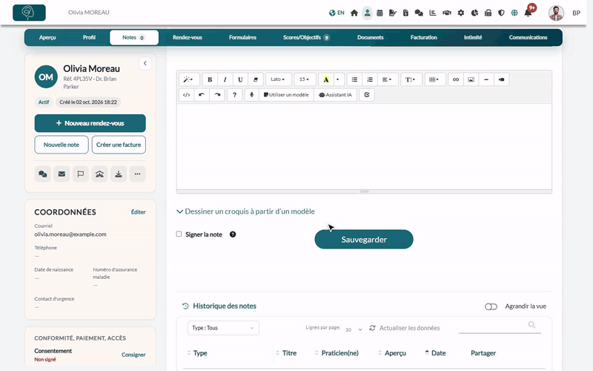Switch to the Aperçu tab
This screenshot has width=593, height=371.
click(x=47, y=38)
